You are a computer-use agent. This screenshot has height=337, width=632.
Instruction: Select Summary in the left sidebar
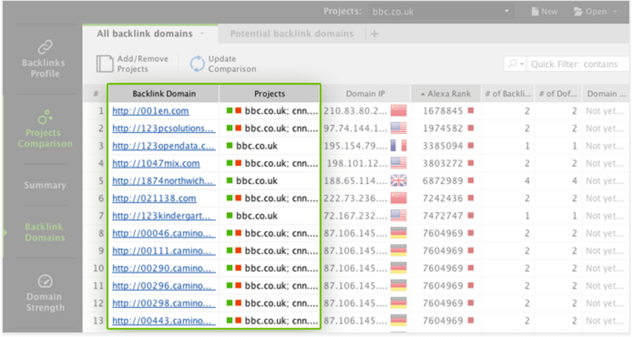(45, 186)
